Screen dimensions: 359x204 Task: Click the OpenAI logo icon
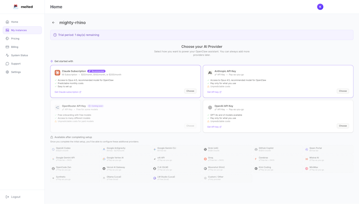210,107
